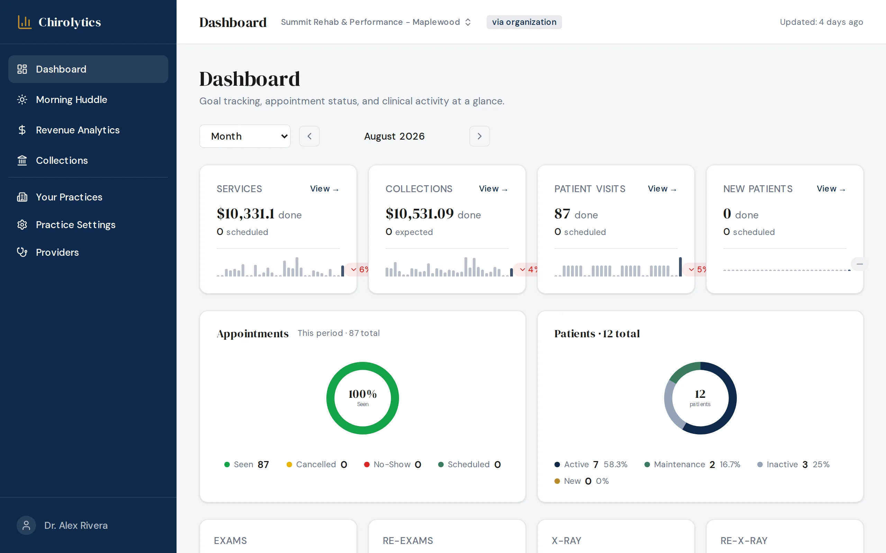
Task: Click the via organization badge
Action: [x=524, y=22]
